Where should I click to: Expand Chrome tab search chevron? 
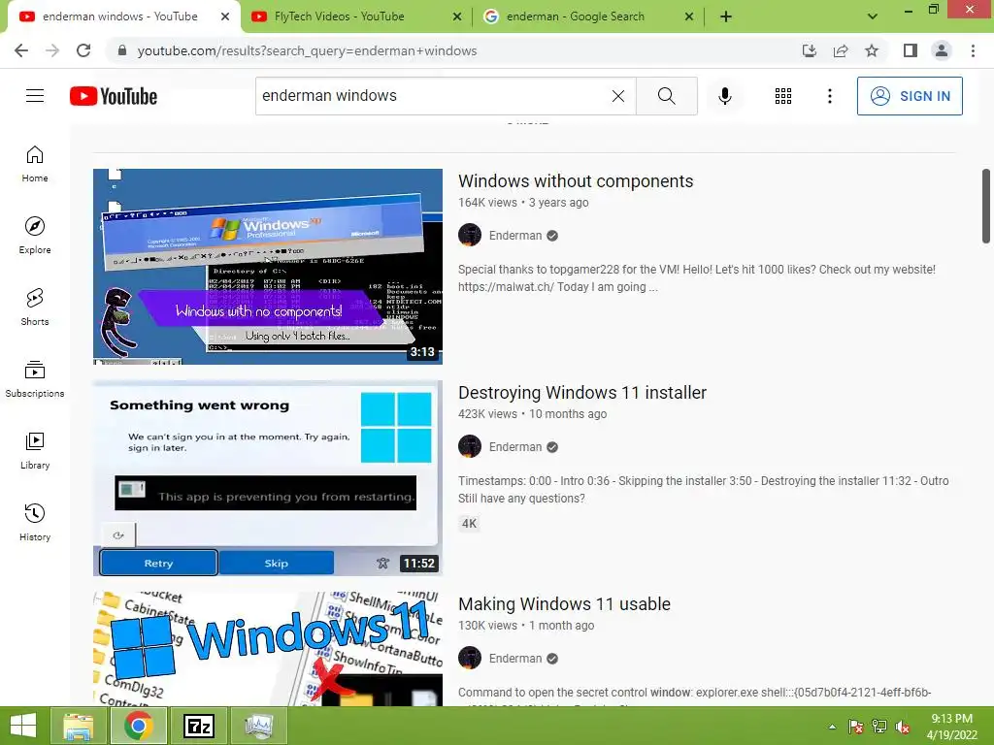[x=873, y=16]
